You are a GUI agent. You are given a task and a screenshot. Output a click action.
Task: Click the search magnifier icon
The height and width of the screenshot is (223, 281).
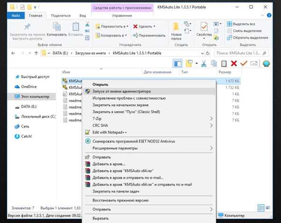pyautogui.click(x=264, y=53)
